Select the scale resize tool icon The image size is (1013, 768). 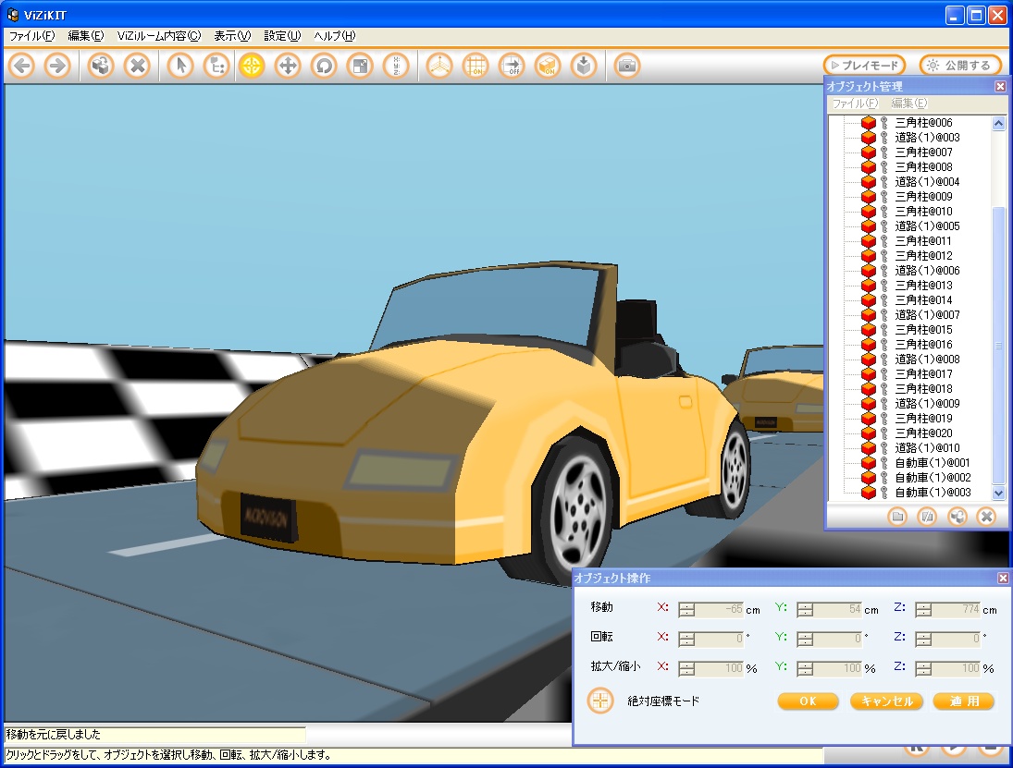tap(359, 66)
